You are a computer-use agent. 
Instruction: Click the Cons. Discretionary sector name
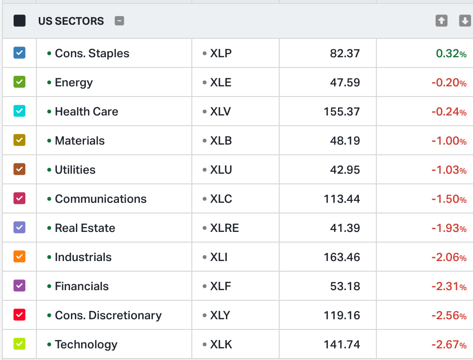click(108, 315)
